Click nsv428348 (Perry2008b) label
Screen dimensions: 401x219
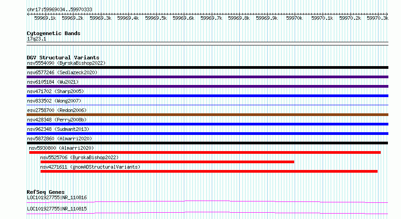[x=57, y=120]
